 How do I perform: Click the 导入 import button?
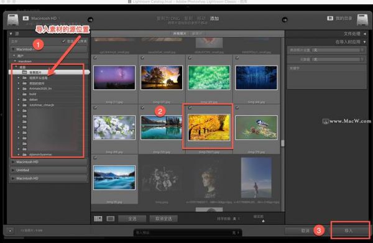pyautogui.click(x=349, y=231)
